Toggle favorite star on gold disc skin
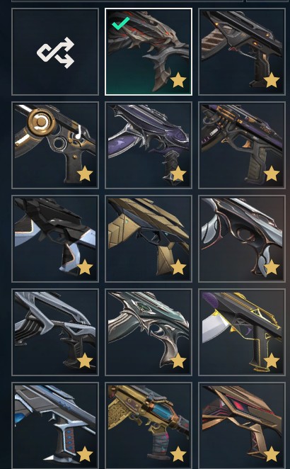The image size is (290, 469). click(85, 174)
